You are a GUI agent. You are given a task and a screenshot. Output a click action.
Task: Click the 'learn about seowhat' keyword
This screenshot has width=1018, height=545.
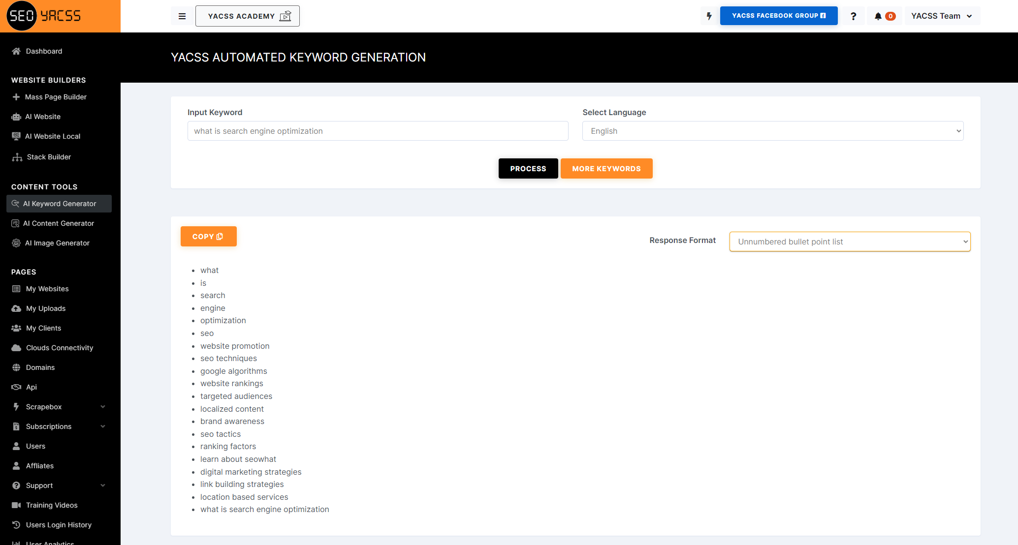coord(238,459)
